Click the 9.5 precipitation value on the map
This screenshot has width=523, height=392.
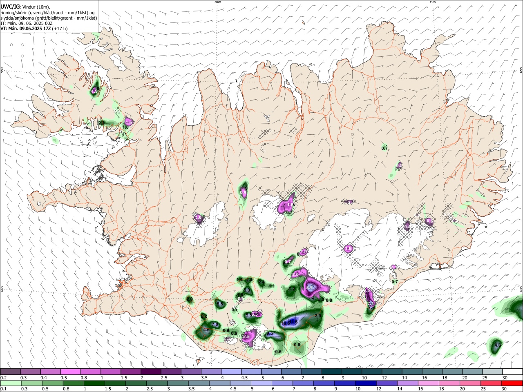tap(270, 334)
